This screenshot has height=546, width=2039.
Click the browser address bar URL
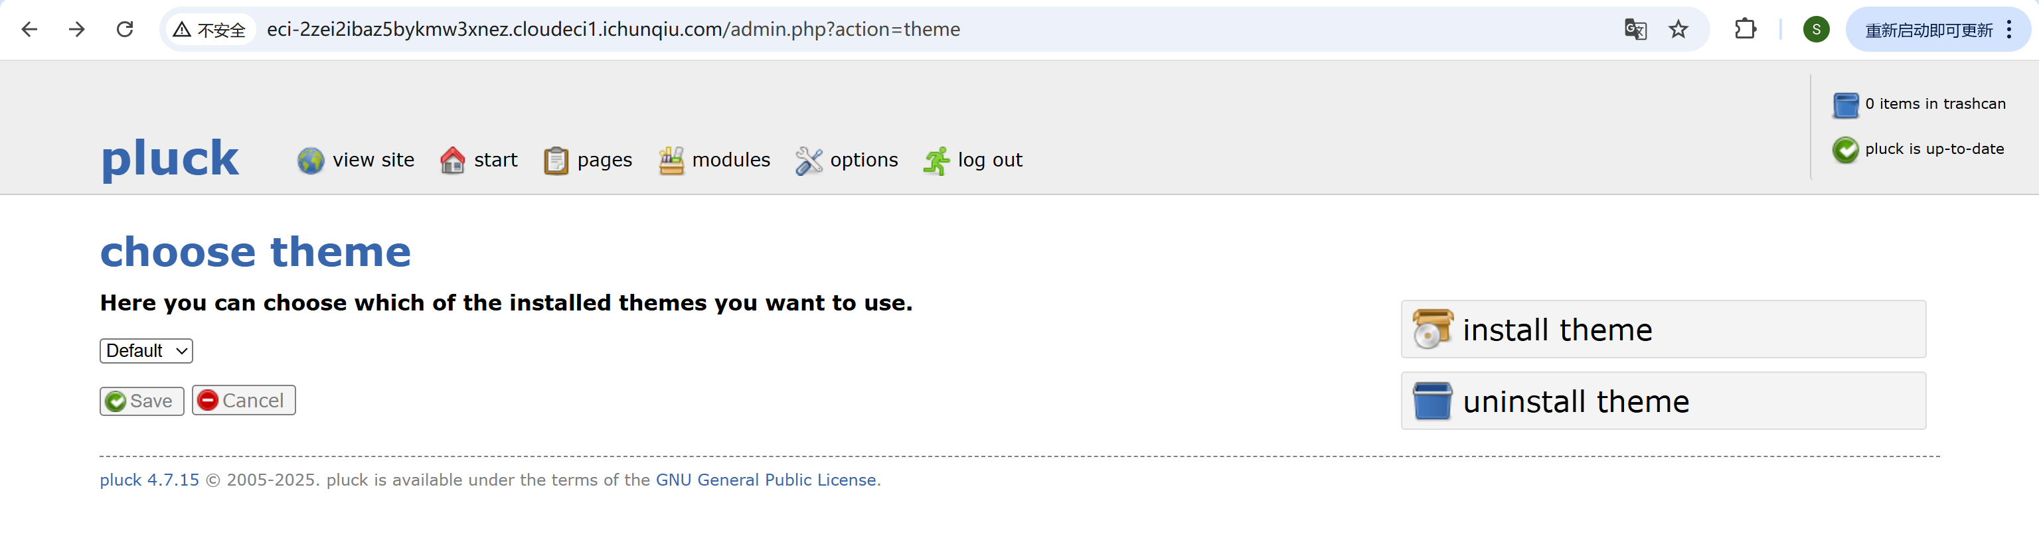pos(613,29)
